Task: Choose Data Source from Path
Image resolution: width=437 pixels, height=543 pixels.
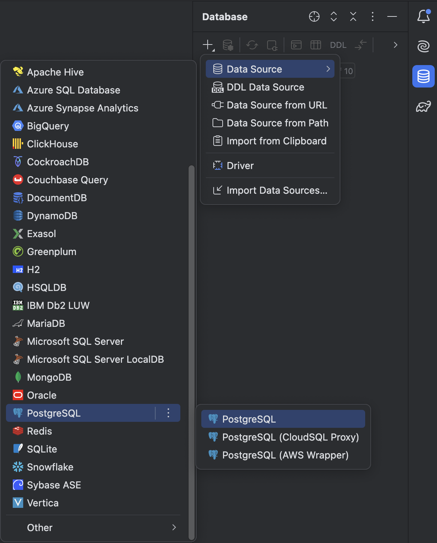Action: [270, 123]
